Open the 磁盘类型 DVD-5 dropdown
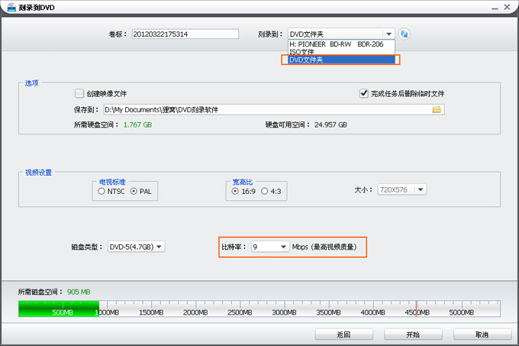Viewport: 519px width, 346px height. [137, 247]
